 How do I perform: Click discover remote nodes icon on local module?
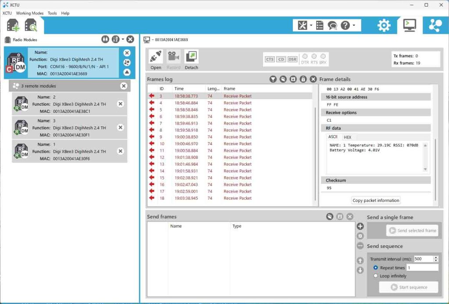pyautogui.click(x=127, y=62)
